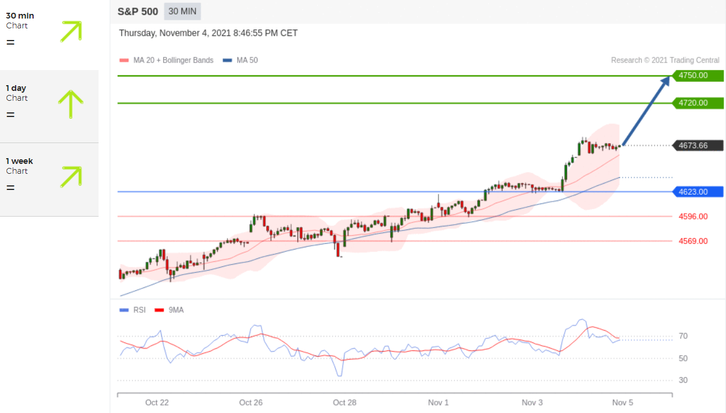
Task: Click the green 4750.00 target price tag
Action: click(x=698, y=75)
